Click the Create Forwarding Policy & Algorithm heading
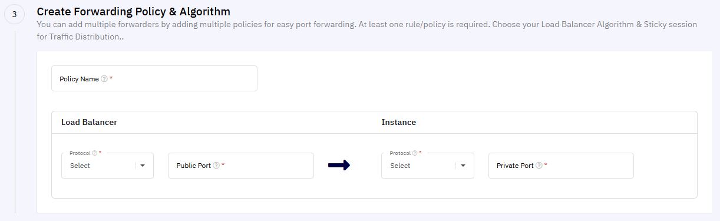720x221 pixels. (x=133, y=11)
